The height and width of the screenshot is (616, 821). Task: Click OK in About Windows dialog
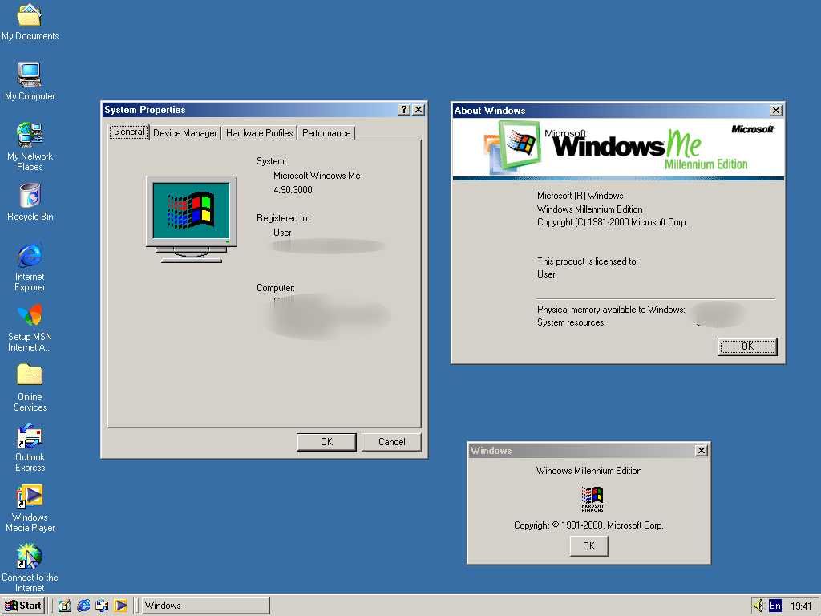pyautogui.click(x=747, y=346)
